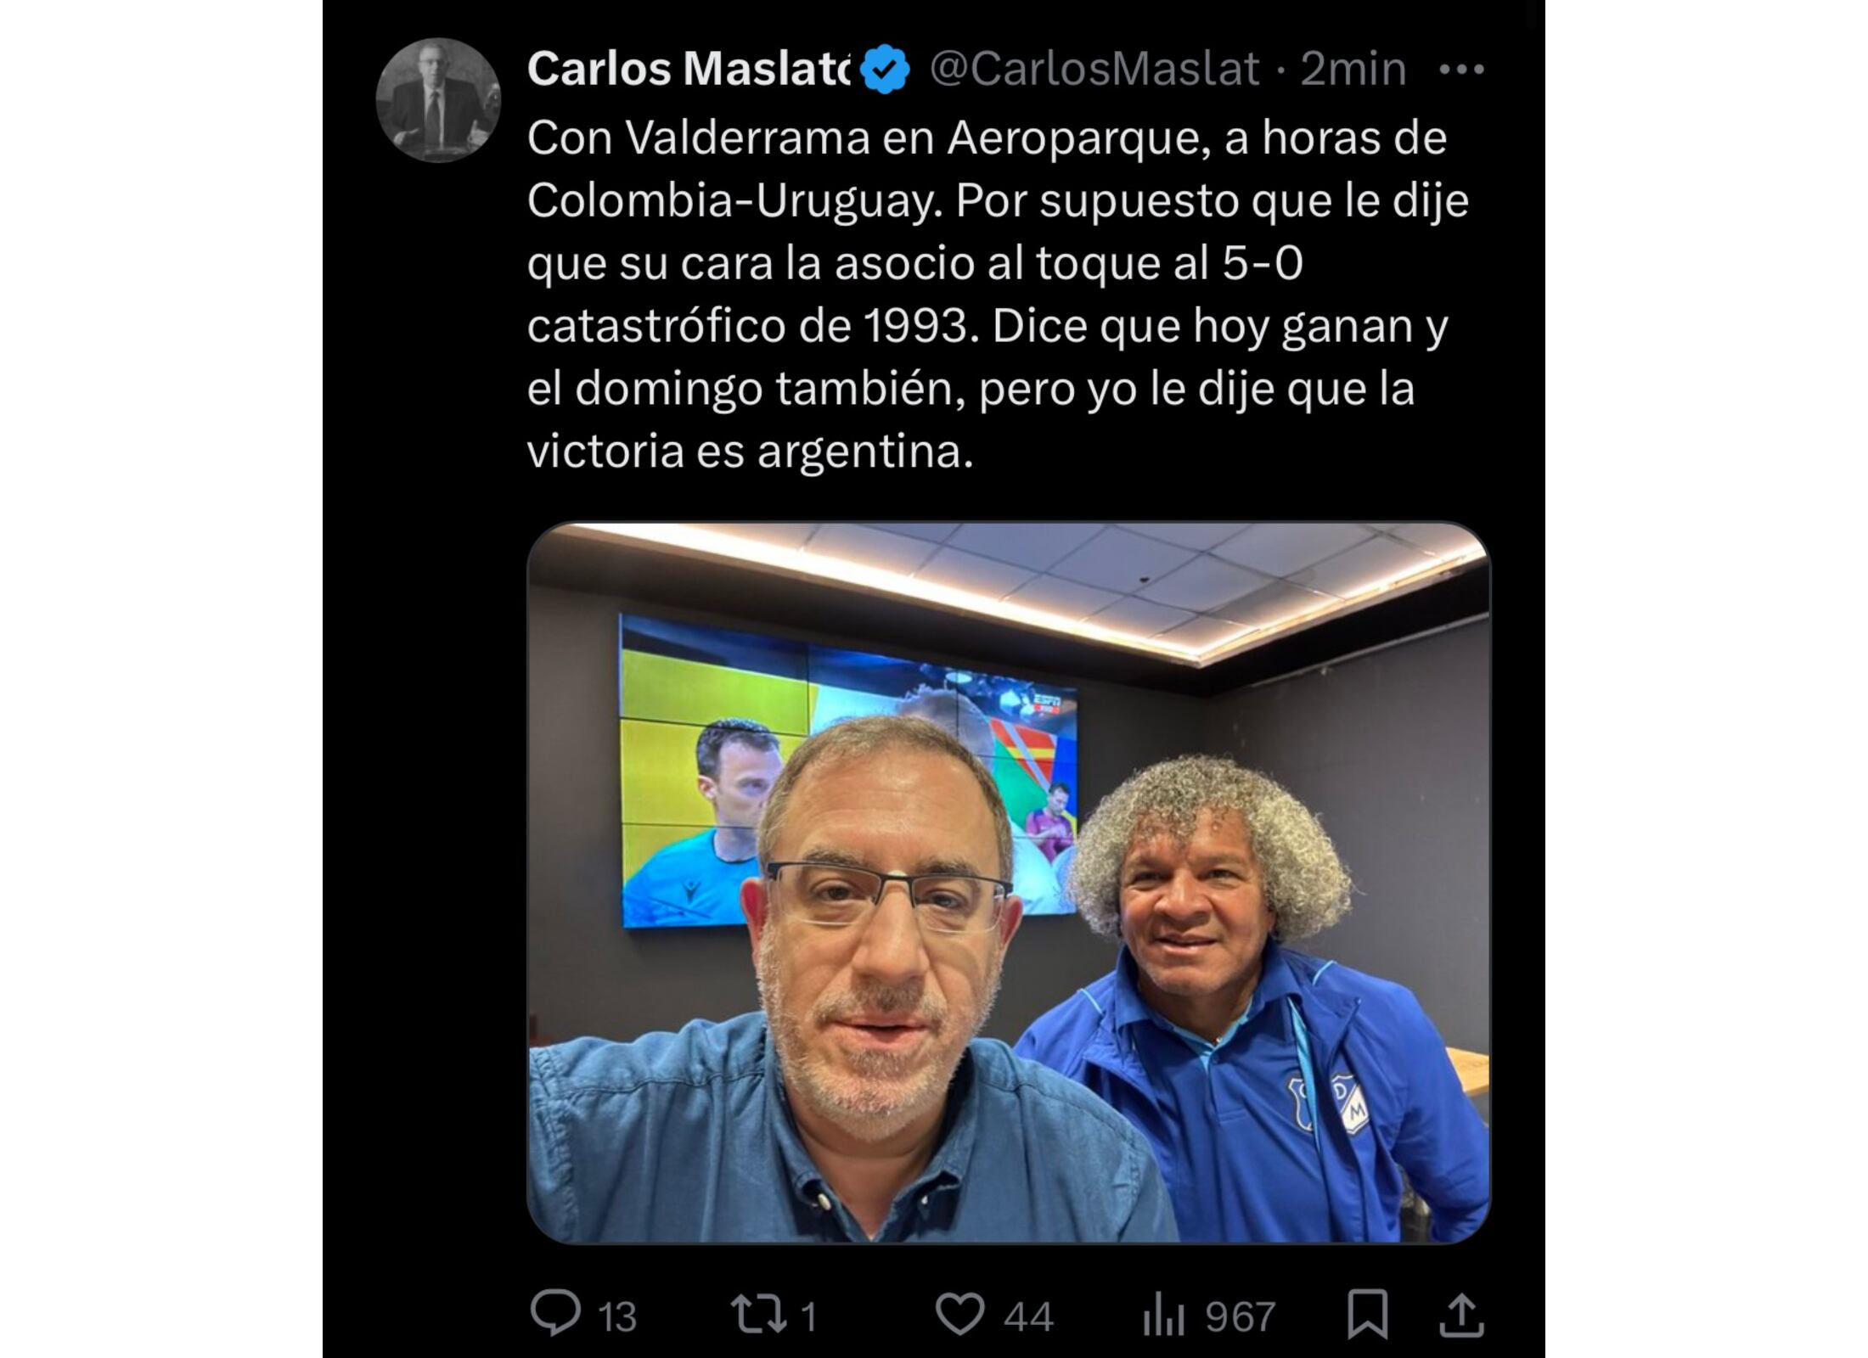This screenshot has height=1358, width=1868.
Task: Bookmark this tweet
Action: [1367, 1314]
